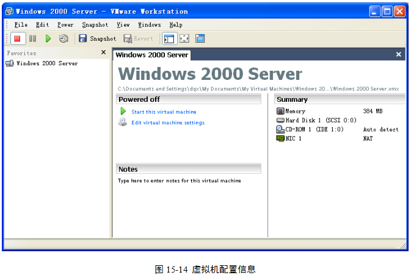Click the Reset virtual machine toolbar icon
Screen dimensions: 411x275
pyautogui.click(x=64, y=39)
